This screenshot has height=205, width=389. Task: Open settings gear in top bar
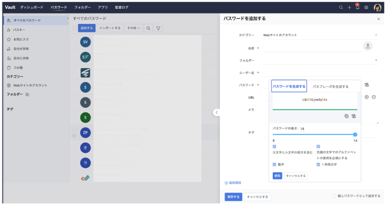(366, 8)
